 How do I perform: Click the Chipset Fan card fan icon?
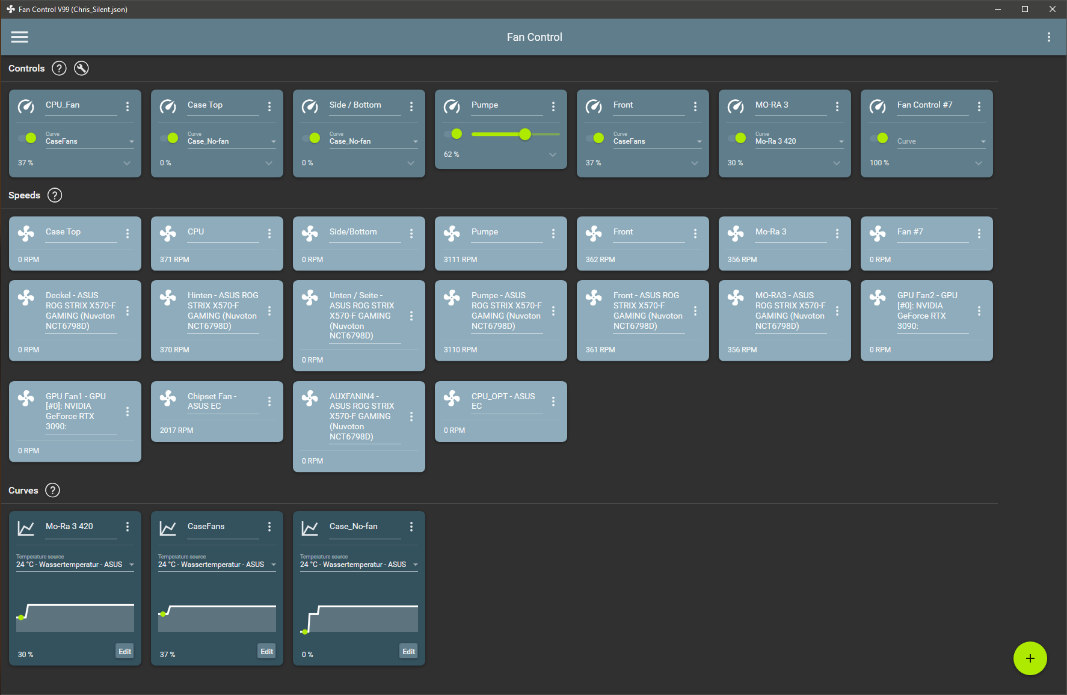pyautogui.click(x=168, y=398)
